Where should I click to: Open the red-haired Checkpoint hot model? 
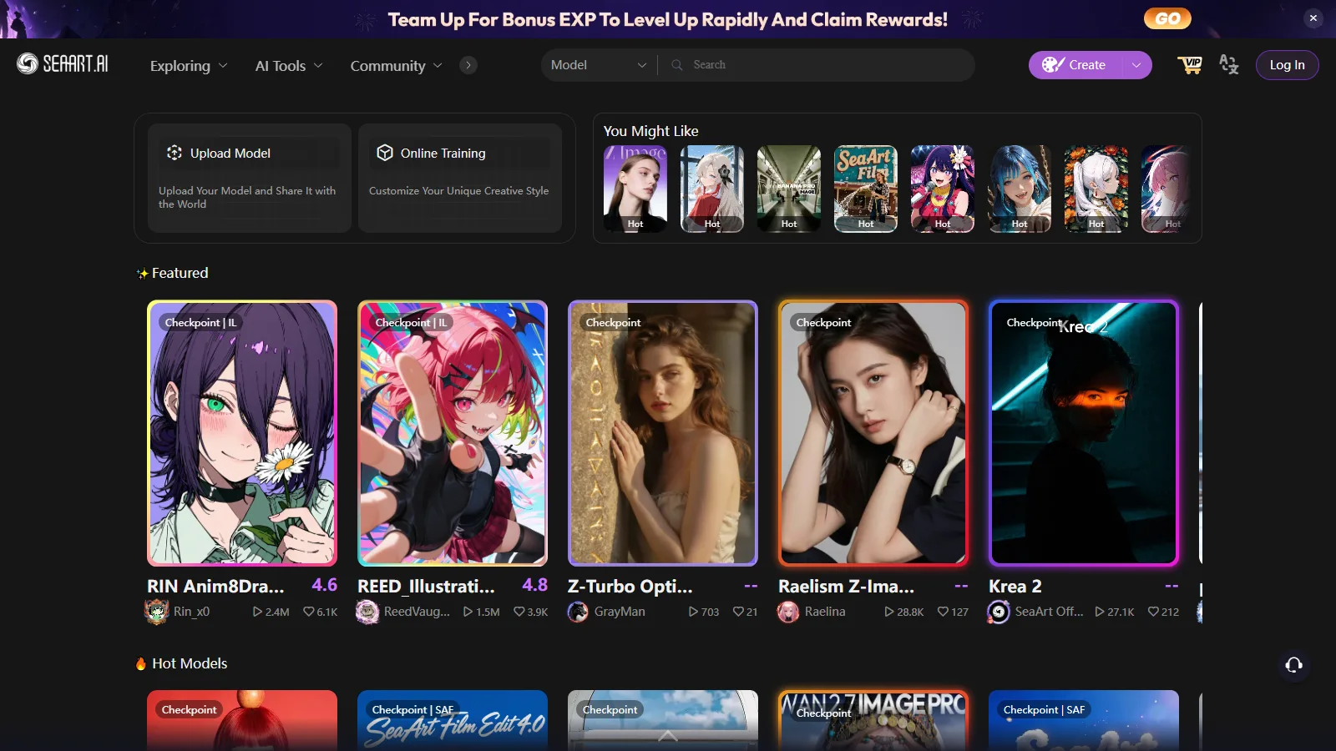[242, 720]
